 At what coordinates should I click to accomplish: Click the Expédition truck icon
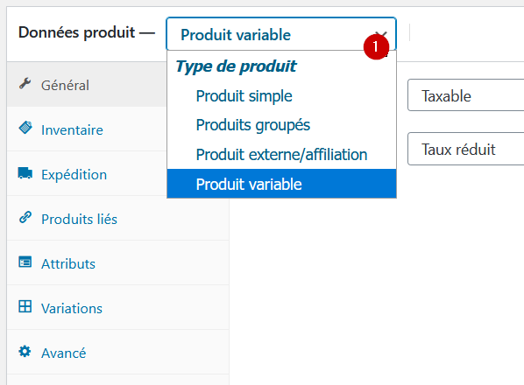tap(25, 173)
